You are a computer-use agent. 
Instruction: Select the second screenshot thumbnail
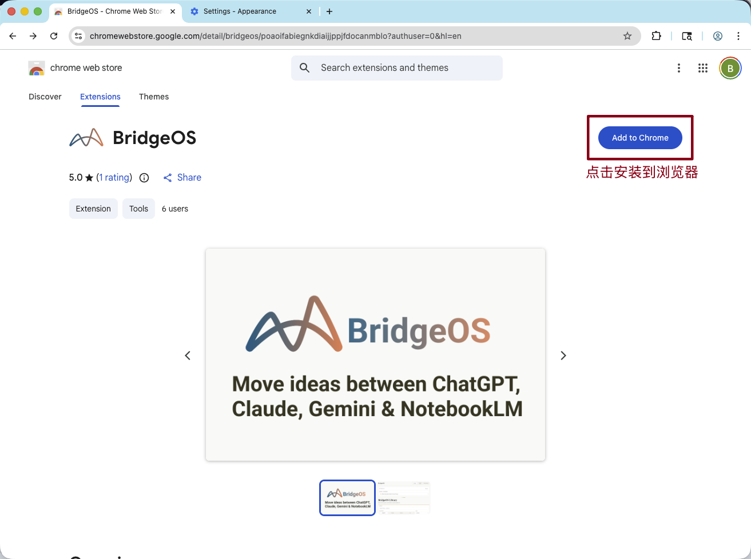point(404,497)
